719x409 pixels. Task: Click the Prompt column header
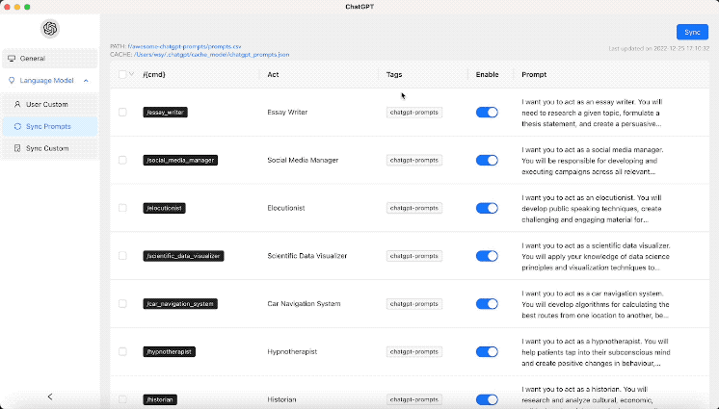click(x=534, y=74)
